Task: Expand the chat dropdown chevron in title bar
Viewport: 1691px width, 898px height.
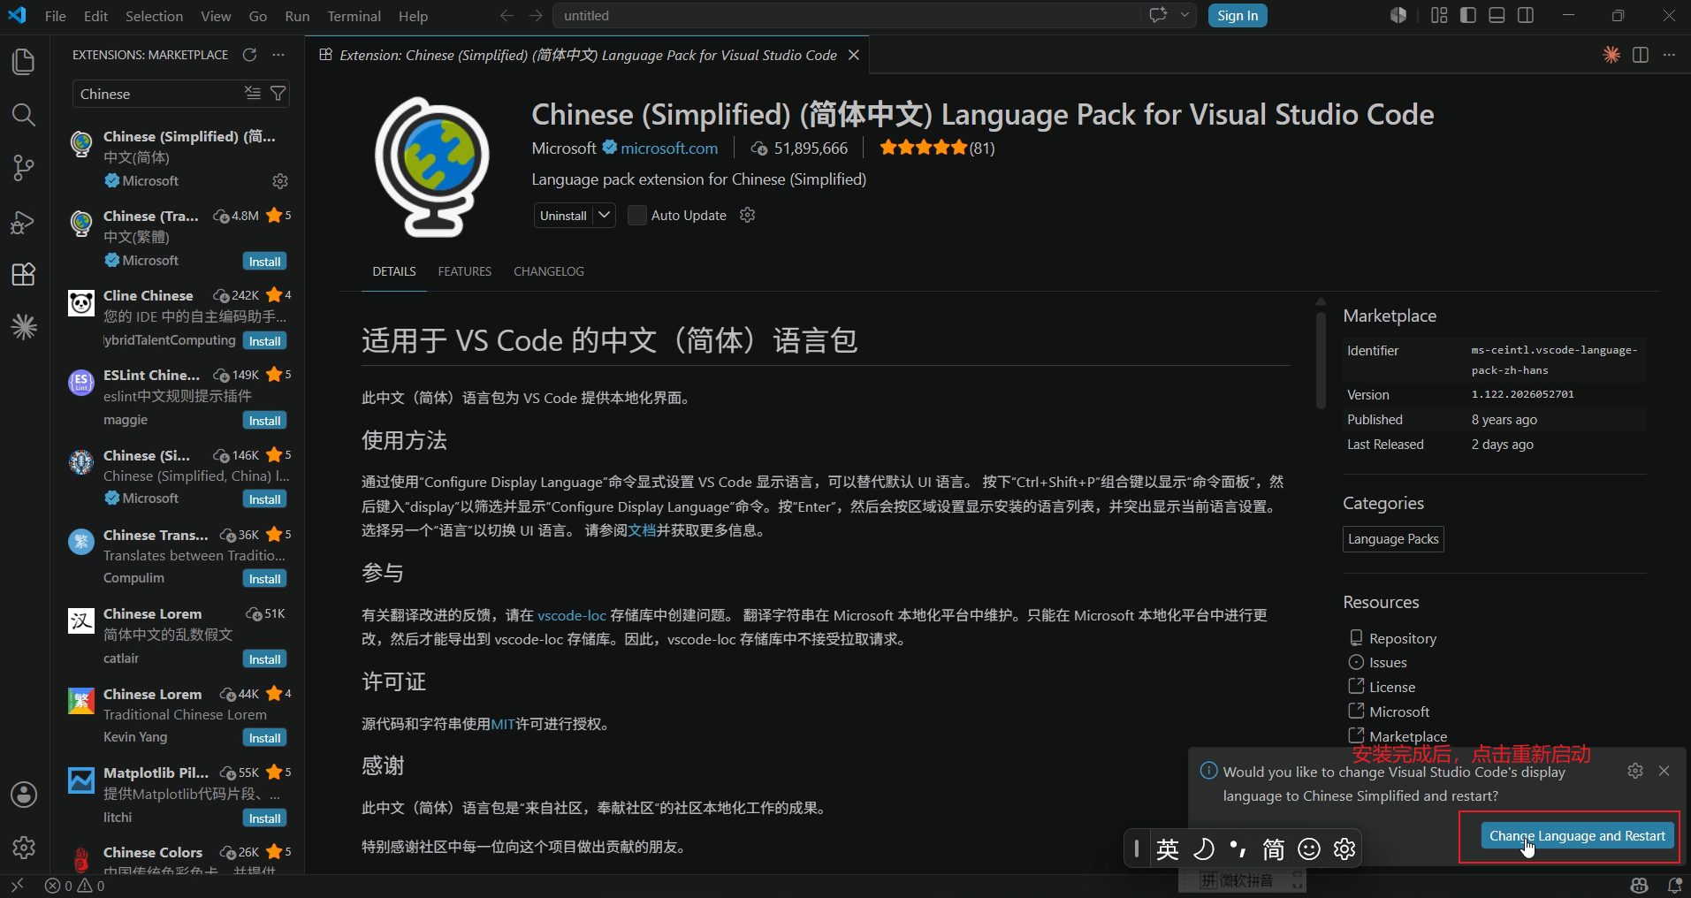Action: click(x=1184, y=15)
